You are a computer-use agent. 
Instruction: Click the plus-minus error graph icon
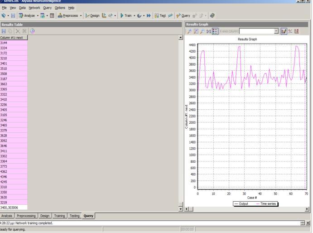290,31
